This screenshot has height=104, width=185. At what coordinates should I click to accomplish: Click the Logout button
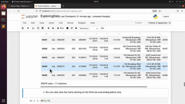pos(166,16)
